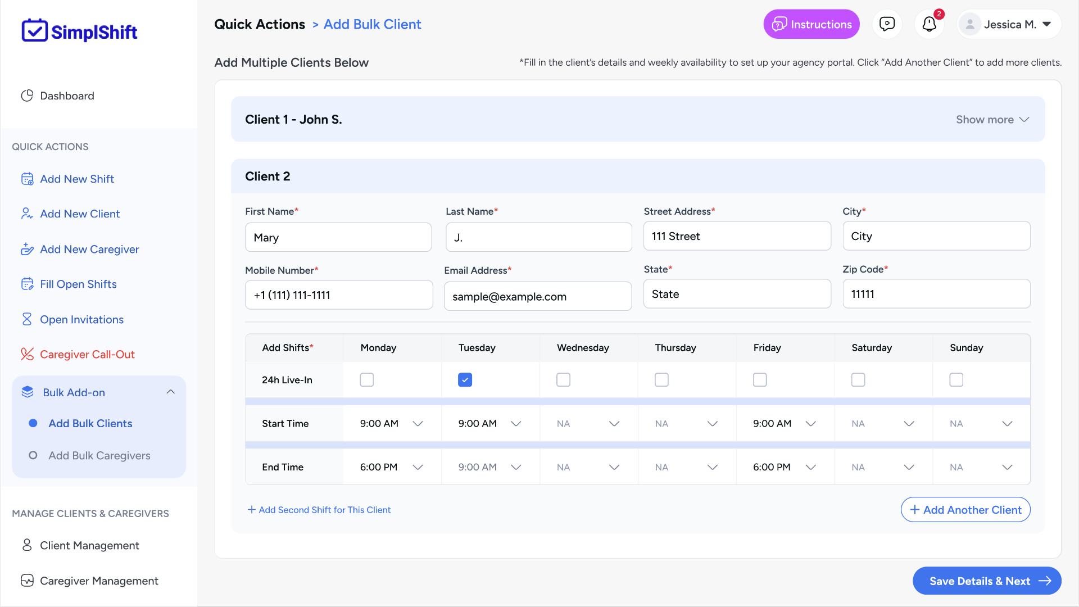This screenshot has height=607, width=1079.
Task: Open the chat messages icon
Action: pyautogui.click(x=887, y=24)
